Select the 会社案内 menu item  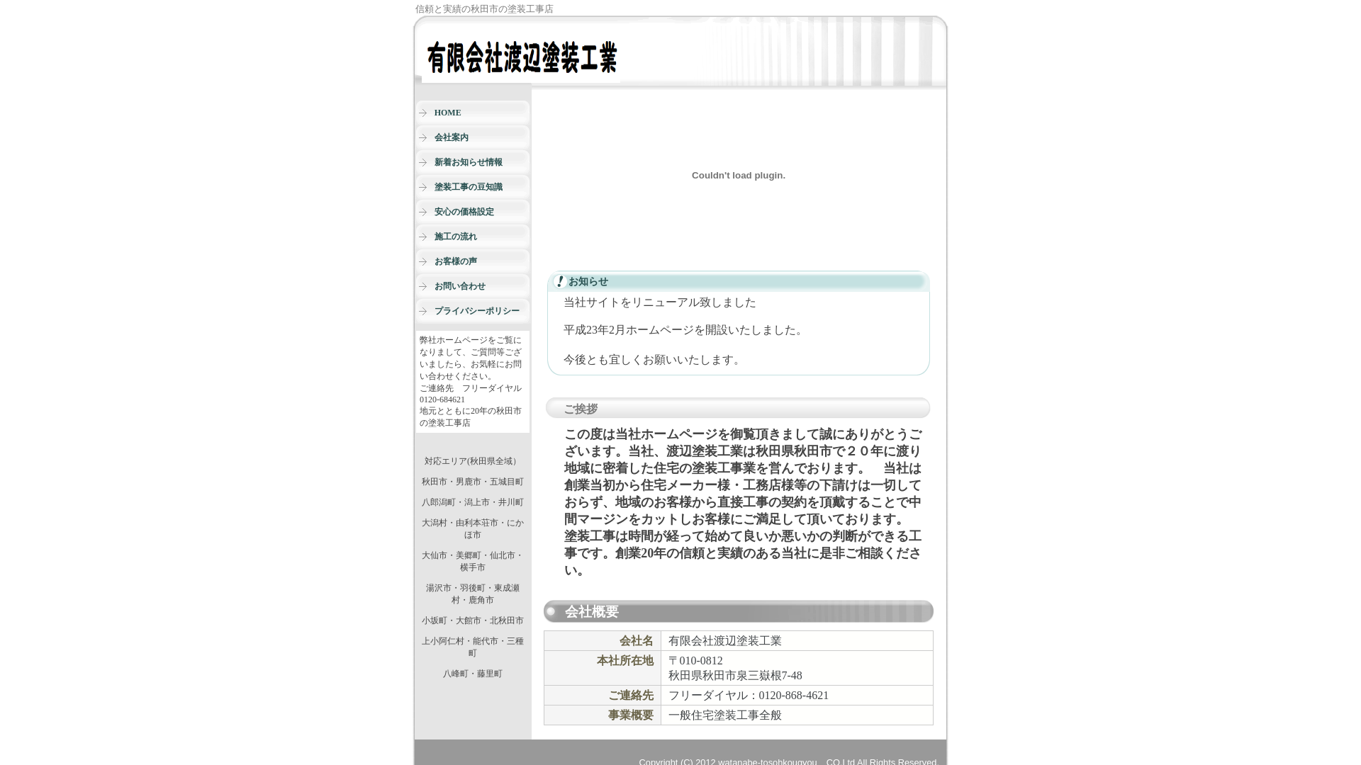(x=452, y=137)
